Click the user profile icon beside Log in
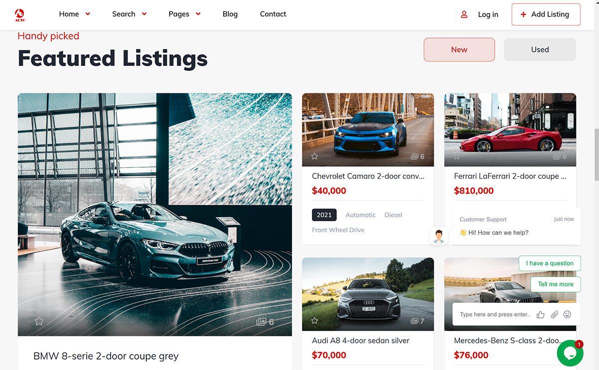 pyautogui.click(x=464, y=14)
